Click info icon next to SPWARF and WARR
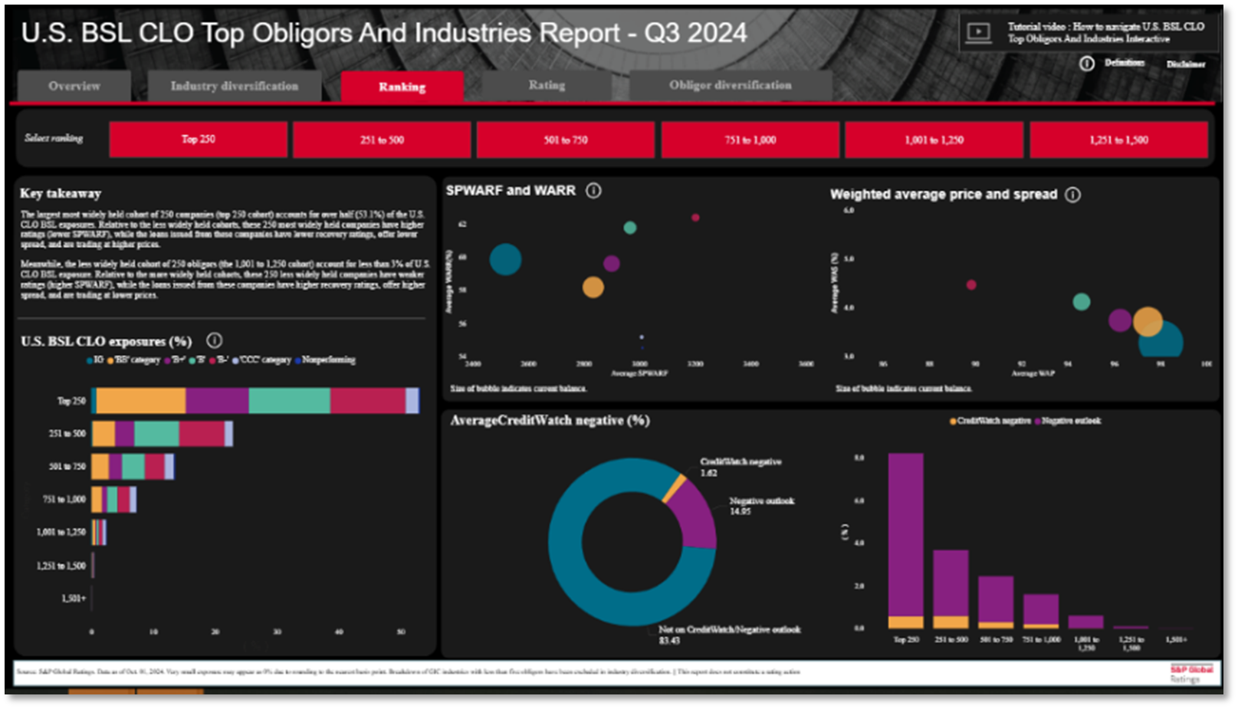The image size is (1238, 709). point(593,191)
